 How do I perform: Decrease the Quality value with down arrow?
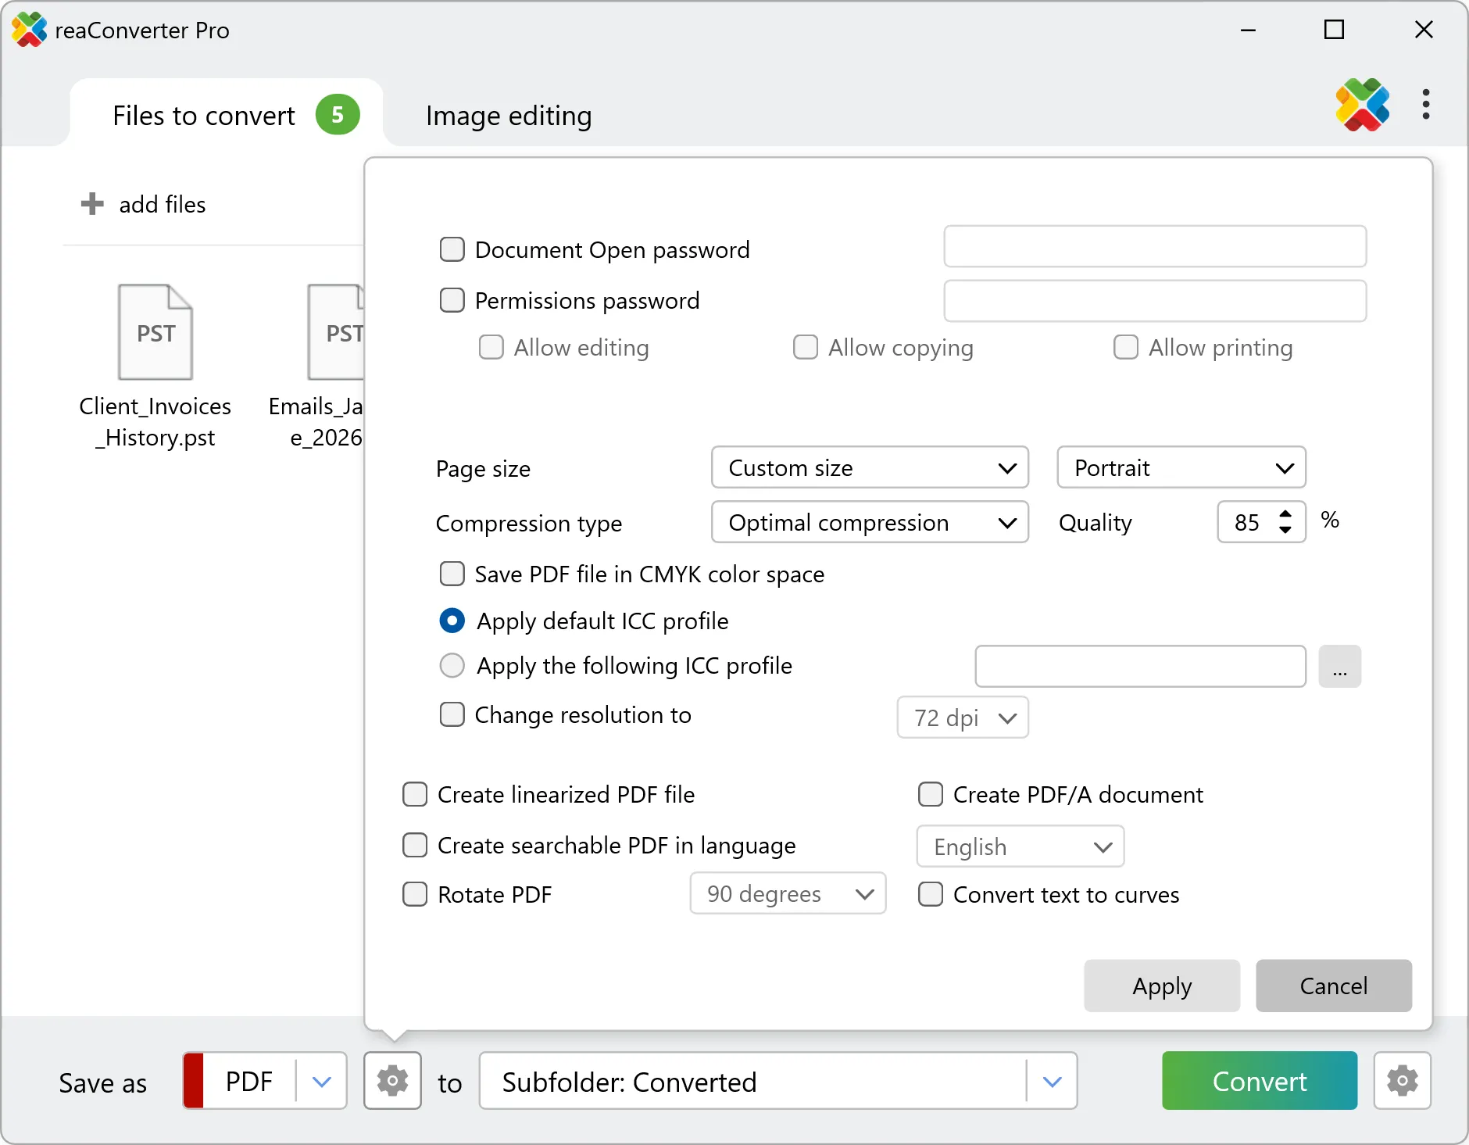tap(1285, 531)
